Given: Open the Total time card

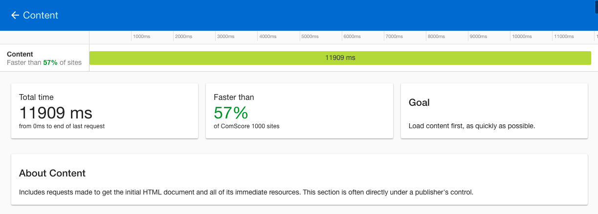Looking at the screenshot, I should point(105,111).
